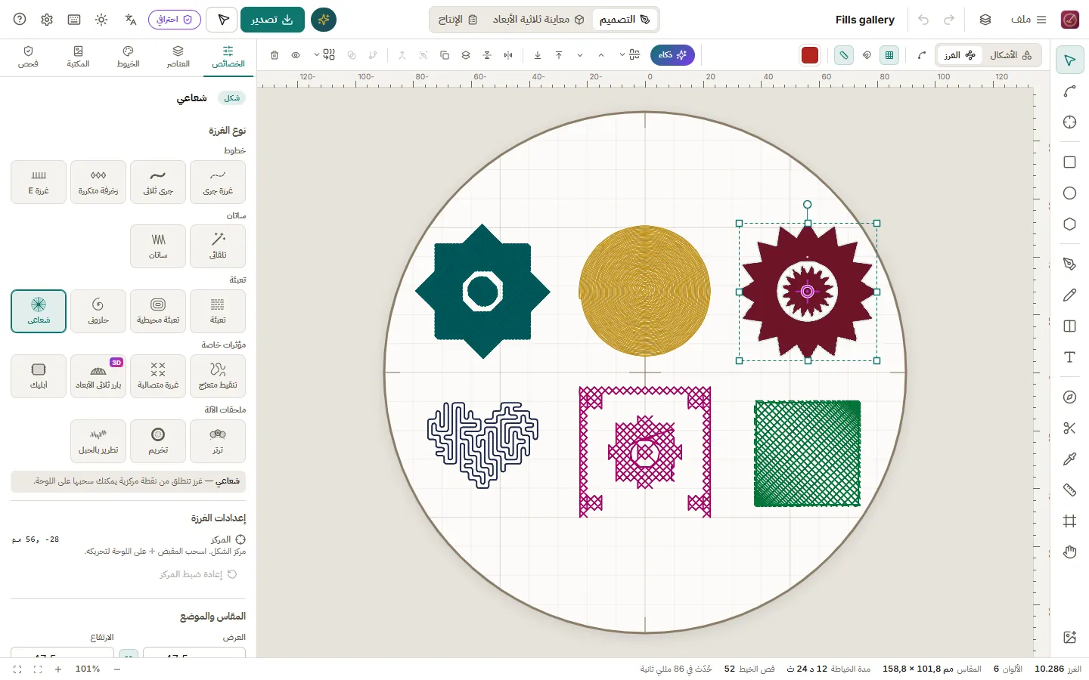Choose the حلزوني spiral fill stitch
1089x680 pixels.
98,311
